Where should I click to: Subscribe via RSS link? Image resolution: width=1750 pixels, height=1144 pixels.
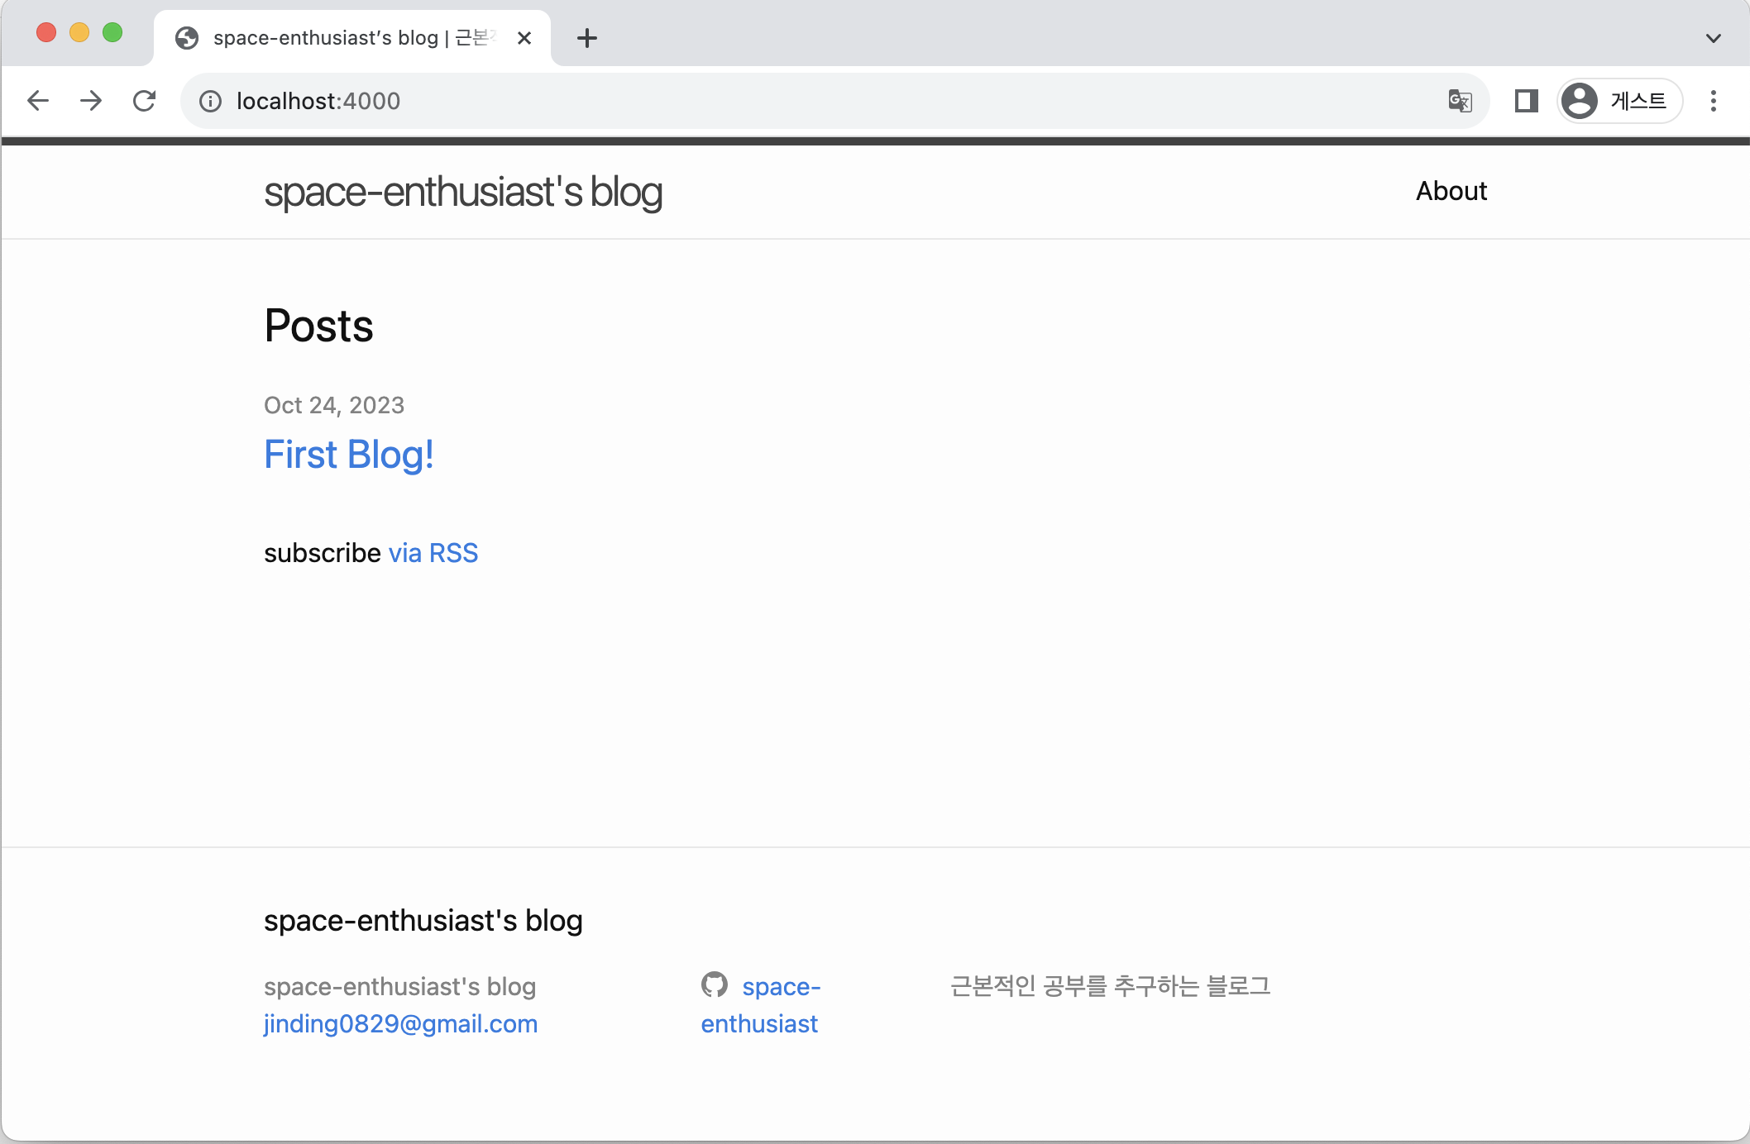[433, 552]
